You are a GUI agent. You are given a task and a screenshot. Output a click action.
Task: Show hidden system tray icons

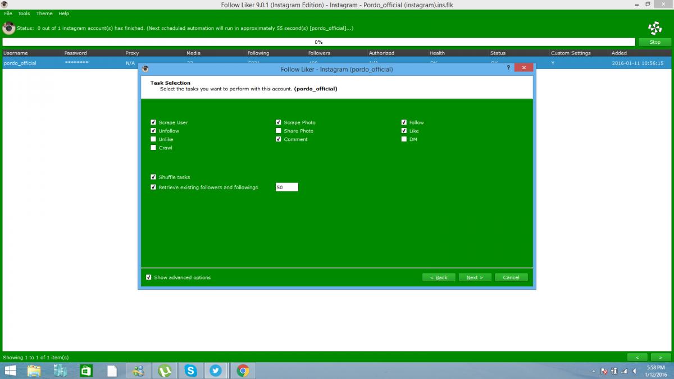[594, 371]
